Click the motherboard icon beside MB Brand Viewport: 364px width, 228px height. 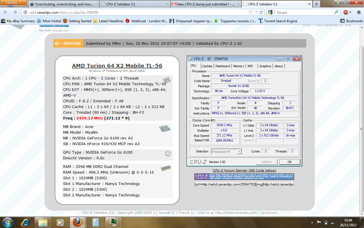click(165, 129)
